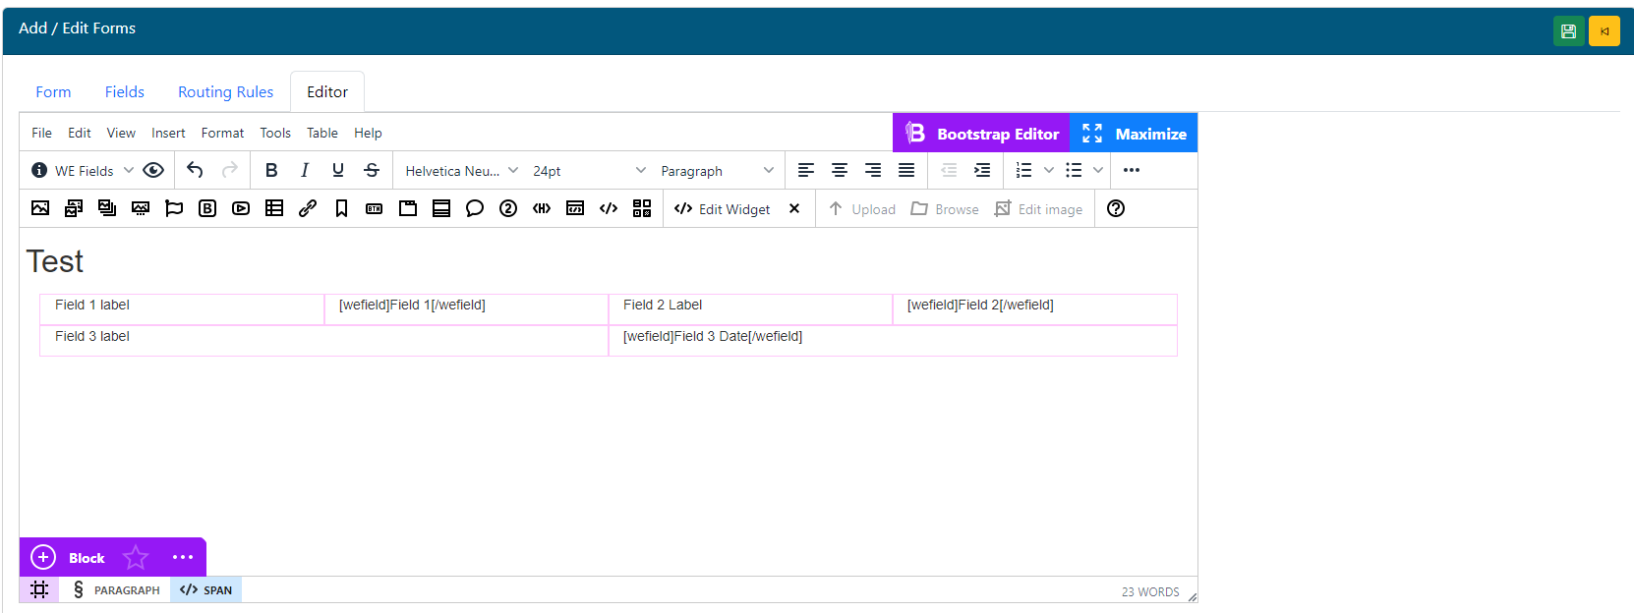Align text left
Viewport: 1634px width, 613px height.
(806, 170)
